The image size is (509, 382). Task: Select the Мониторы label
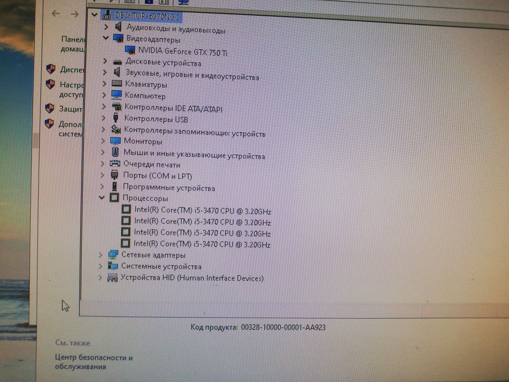[143, 141]
